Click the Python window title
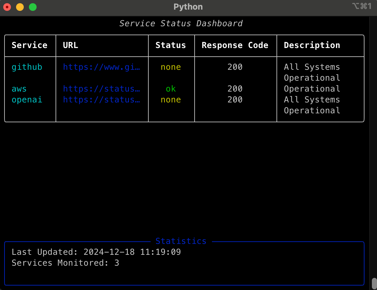Image resolution: width=377 pixels, height=290 pixels. [188, 7]
